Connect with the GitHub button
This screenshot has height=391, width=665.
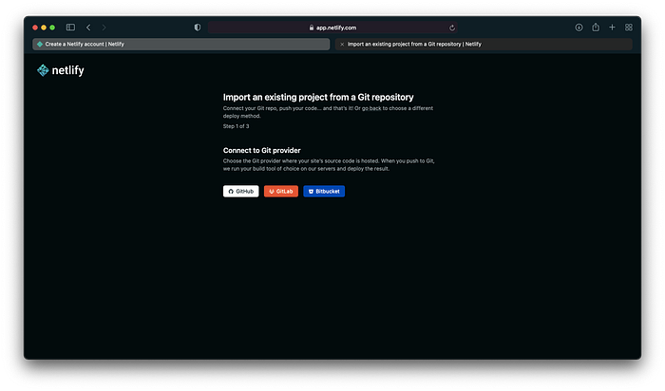click(x=241, y=191)
